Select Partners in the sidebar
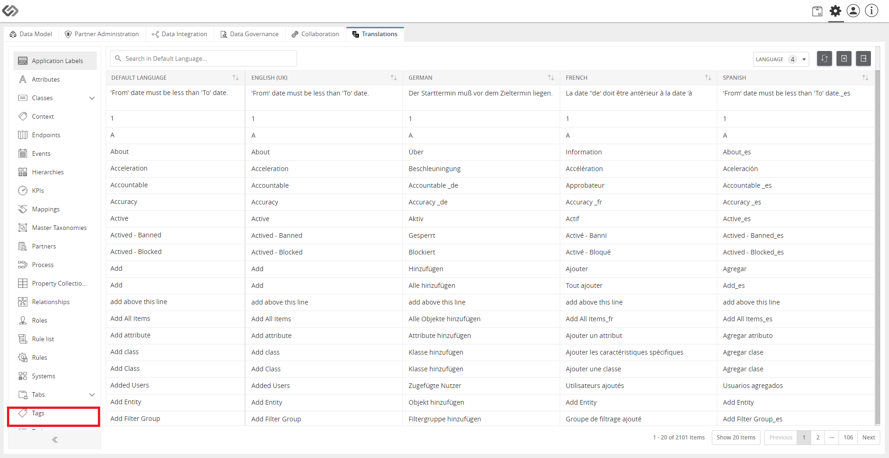Image resolution: width=889 pixels, height=458 pixels. pos(55,246)
